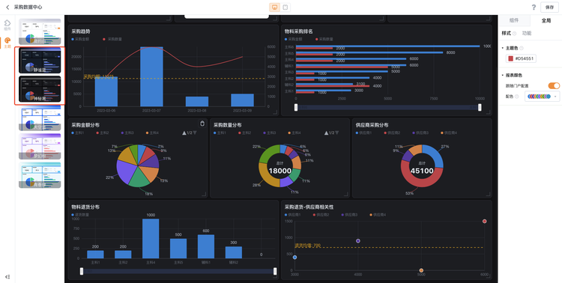562x283 pixels.
Task: Click the left handle of 物料退货分布 zoom slider
Action: tap(82, 271)
